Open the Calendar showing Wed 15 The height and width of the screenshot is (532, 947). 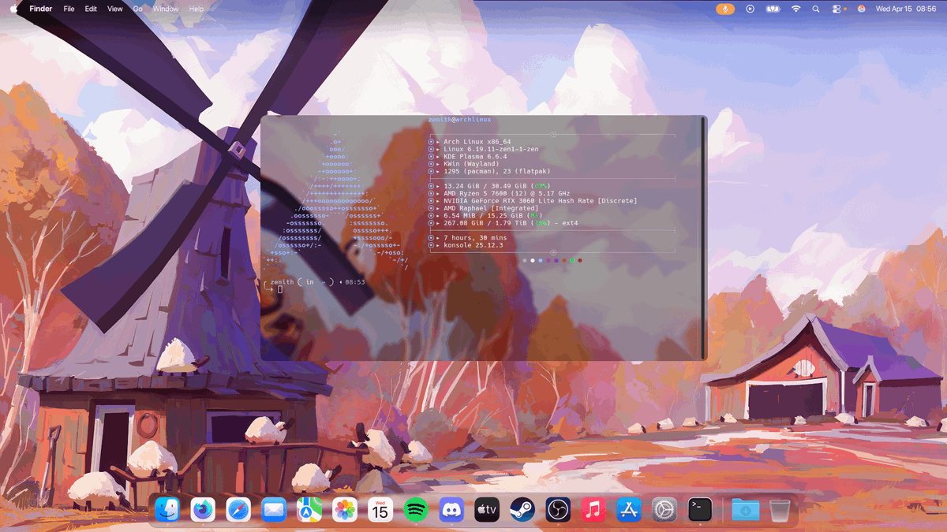coord(380,509)
